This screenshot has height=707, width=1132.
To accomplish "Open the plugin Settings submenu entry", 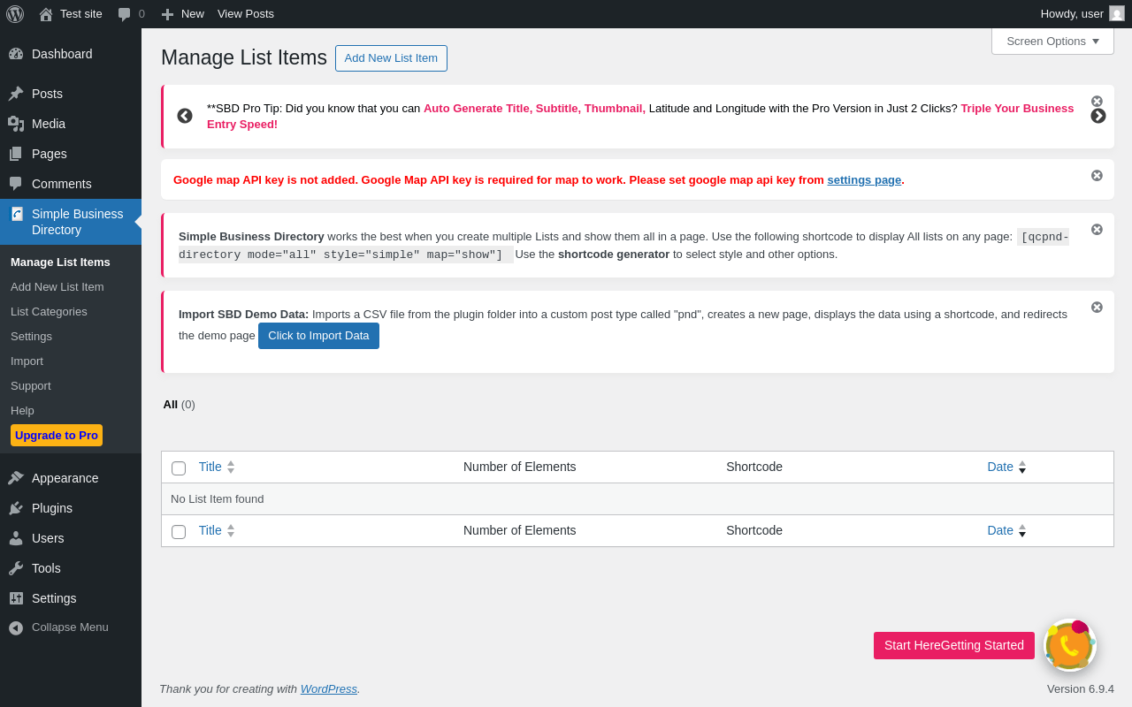I will point(31,336).
